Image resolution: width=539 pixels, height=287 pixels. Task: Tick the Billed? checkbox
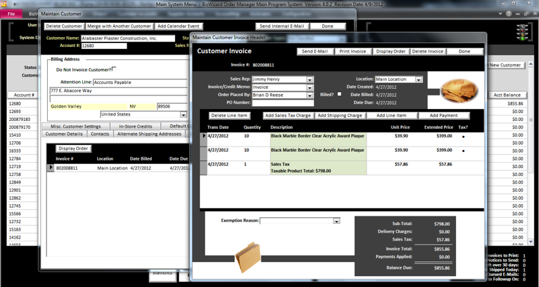coord(338,95)
